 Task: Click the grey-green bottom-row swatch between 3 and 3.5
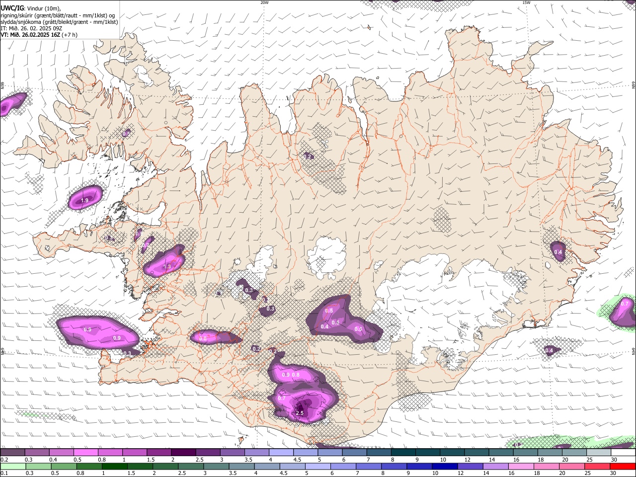click(x=216, y=466)
